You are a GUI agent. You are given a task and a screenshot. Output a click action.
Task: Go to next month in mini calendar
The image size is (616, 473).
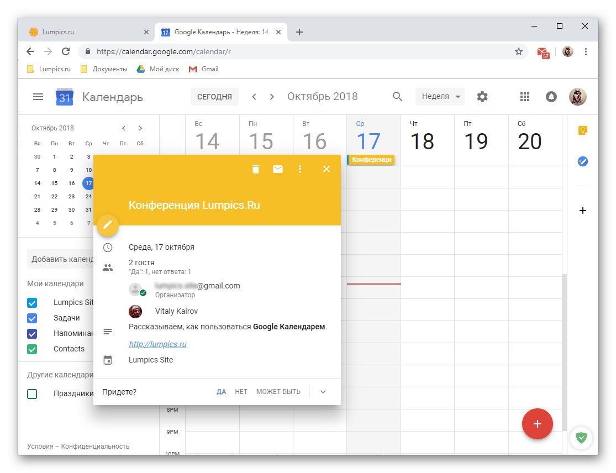click(x=140, y=128)
